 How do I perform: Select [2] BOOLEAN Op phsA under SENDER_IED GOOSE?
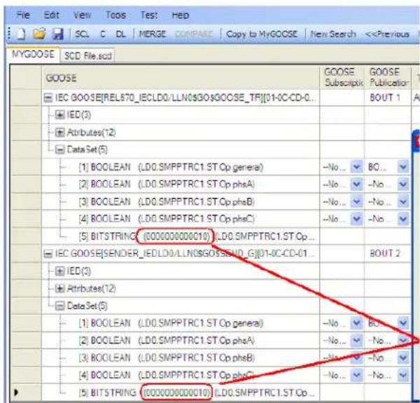pyautogui.click(x=167, y=340)
